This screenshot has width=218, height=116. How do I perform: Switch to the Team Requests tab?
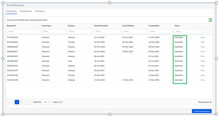[26, 11]
